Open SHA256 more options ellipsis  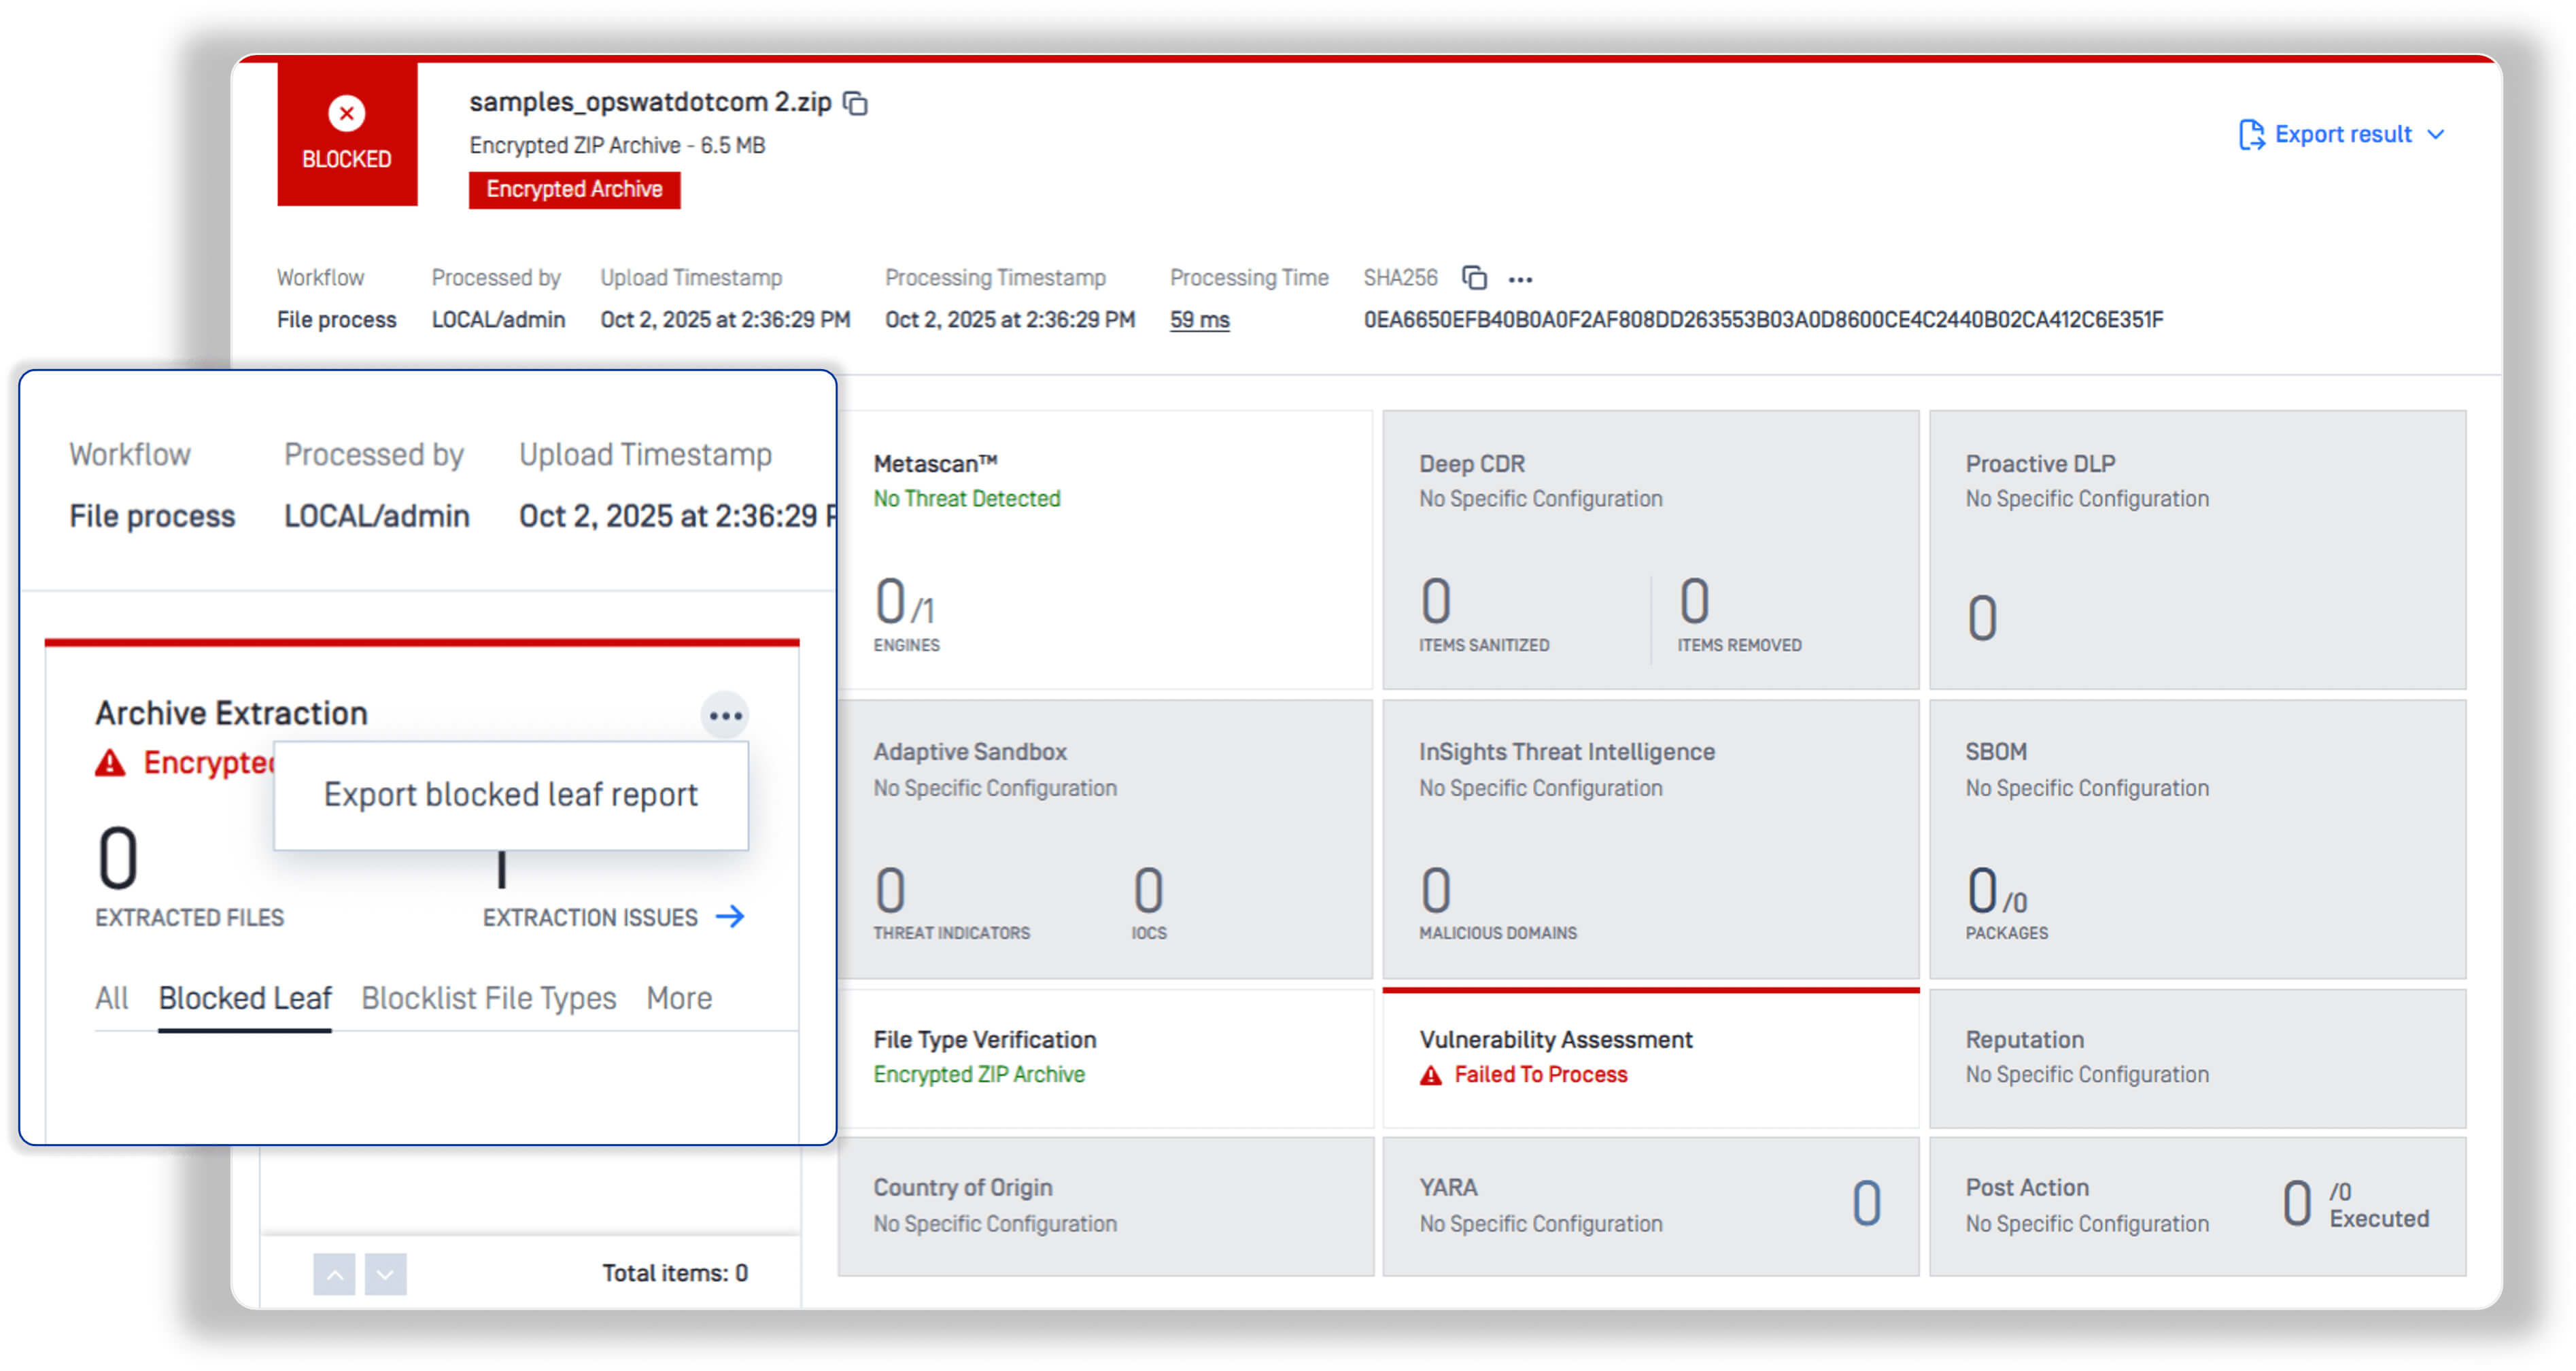pos(1520,279)
